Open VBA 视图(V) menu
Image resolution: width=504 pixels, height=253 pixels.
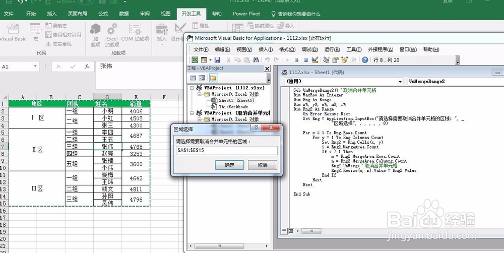(244, 49)
